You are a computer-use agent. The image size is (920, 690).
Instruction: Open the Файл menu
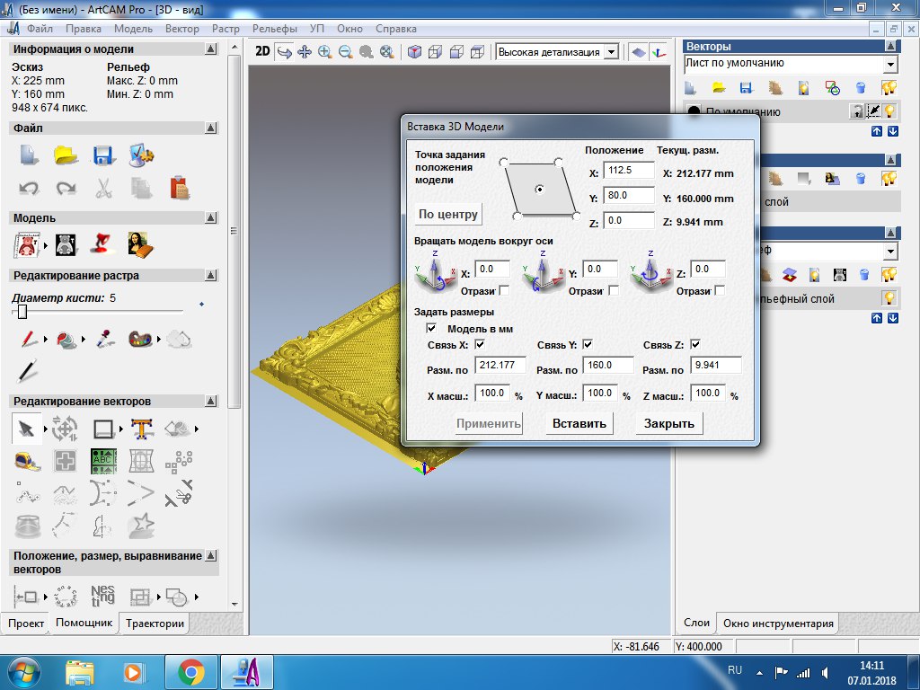[40, 28]
